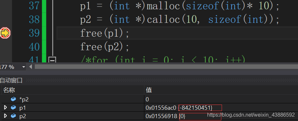Click line number 40
This screenshot has width=298, height=121.
[34, 47]
